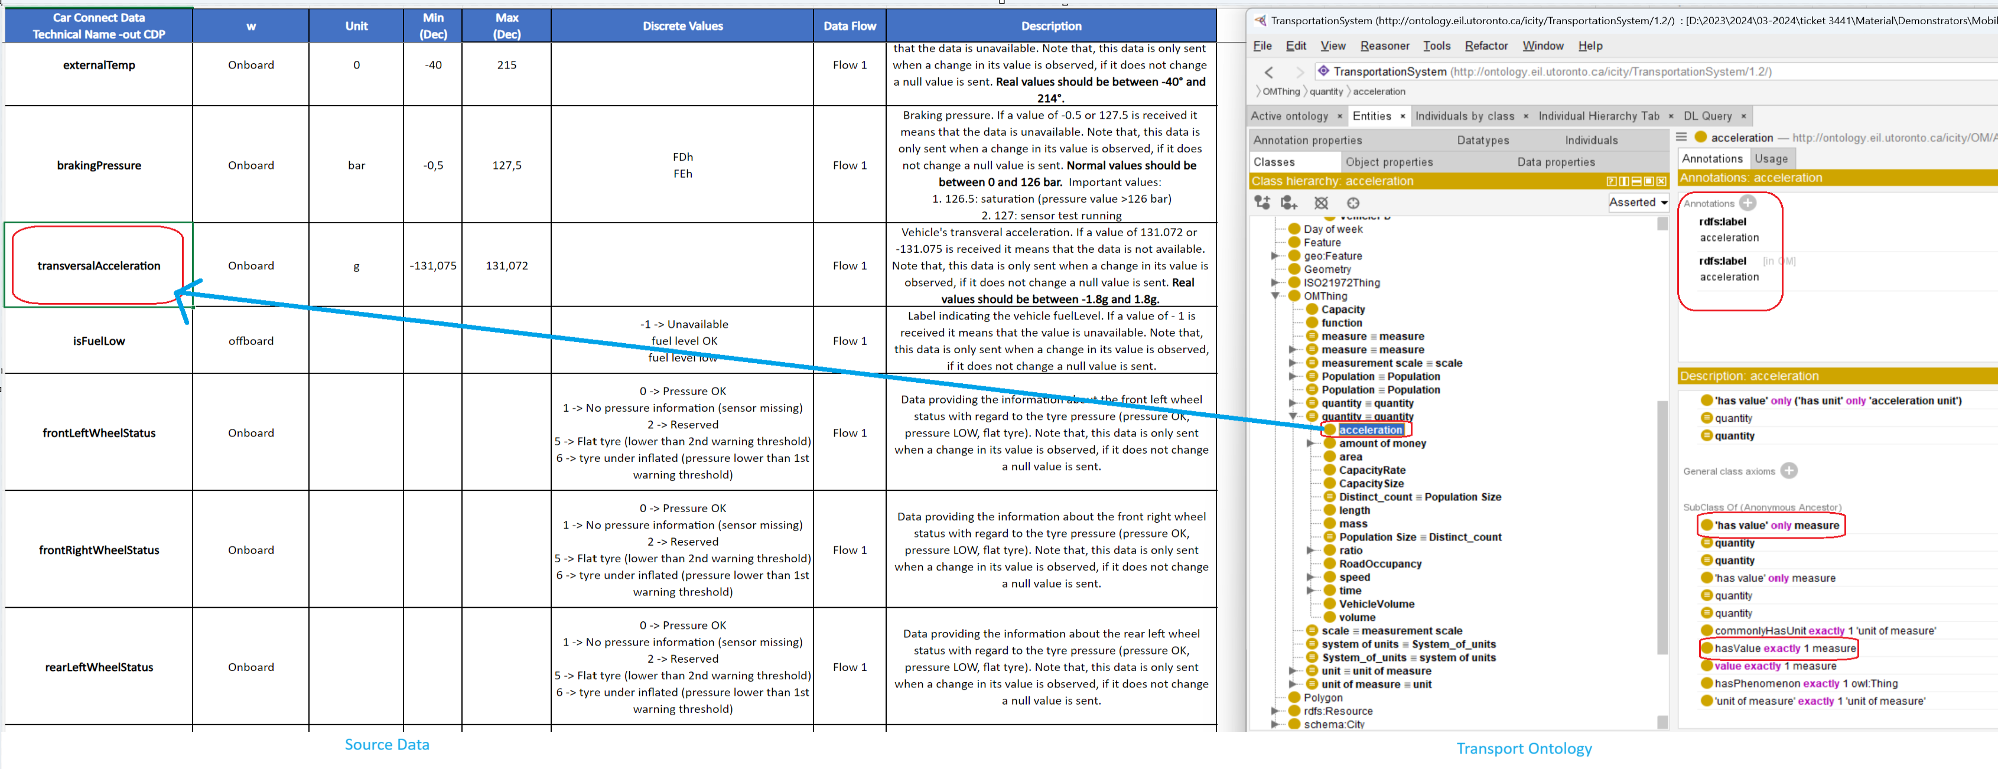
Task: Click the class circle icon of RoadOccupancy
Action: pos(1330,563)
